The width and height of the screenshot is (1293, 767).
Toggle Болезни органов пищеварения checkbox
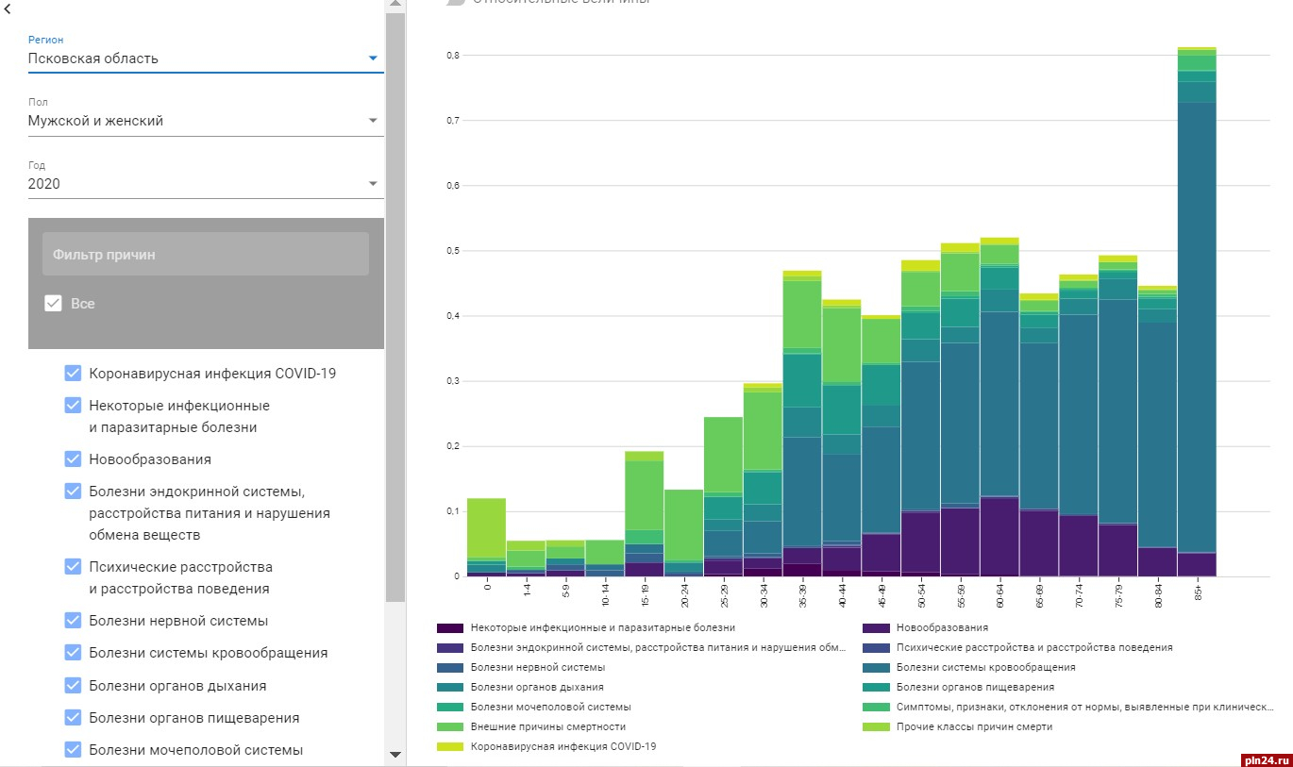coord(74,718)
